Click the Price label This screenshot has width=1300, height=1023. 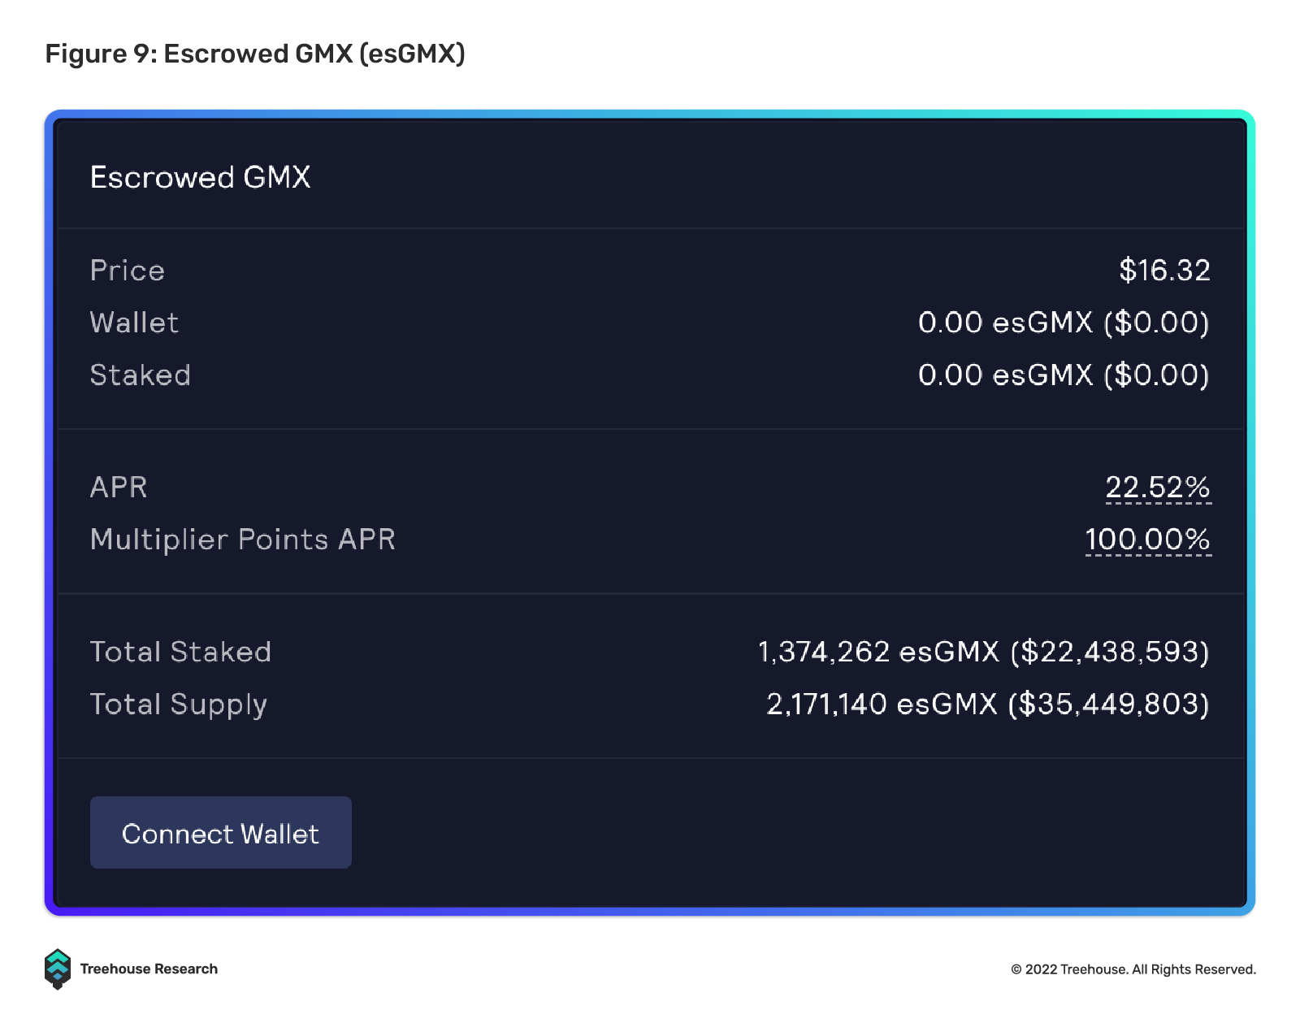128,271
